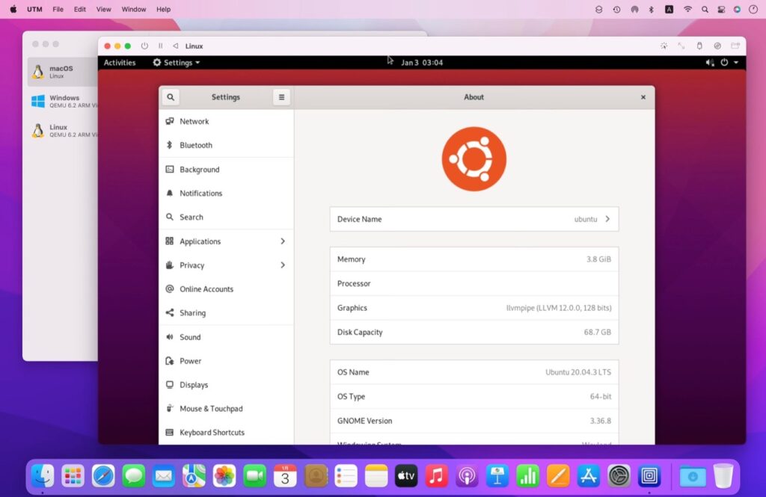Open the Device Name row chevron

point(607,219)
